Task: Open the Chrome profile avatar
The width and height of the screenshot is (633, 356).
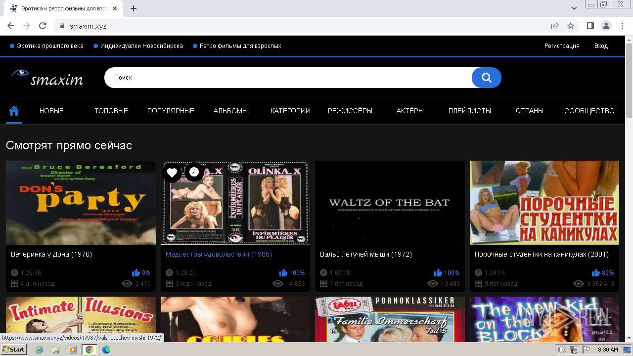Action: point(606,26)
